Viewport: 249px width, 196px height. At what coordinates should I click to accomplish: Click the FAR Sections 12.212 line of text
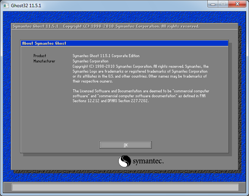[110, 101]
